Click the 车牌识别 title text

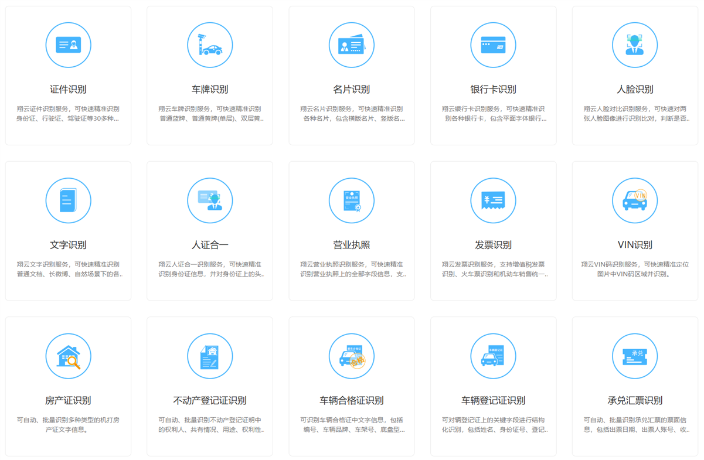click(210, 90)
